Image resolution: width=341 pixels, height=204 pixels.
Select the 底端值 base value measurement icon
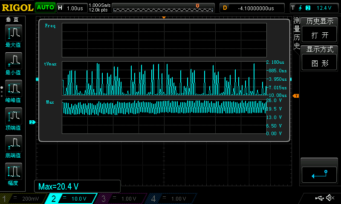point(14,144)
